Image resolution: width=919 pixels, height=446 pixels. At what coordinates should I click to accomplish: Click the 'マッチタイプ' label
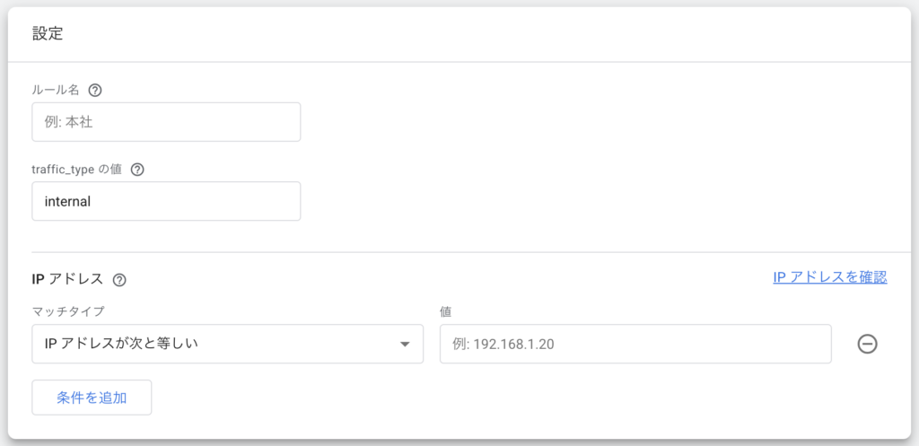68,311
